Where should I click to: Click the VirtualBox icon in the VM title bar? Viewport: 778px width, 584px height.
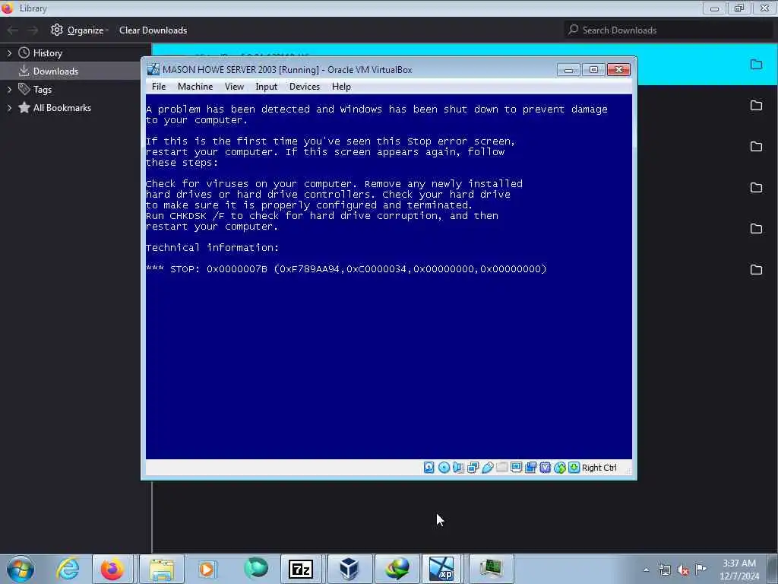coord(153,69)
